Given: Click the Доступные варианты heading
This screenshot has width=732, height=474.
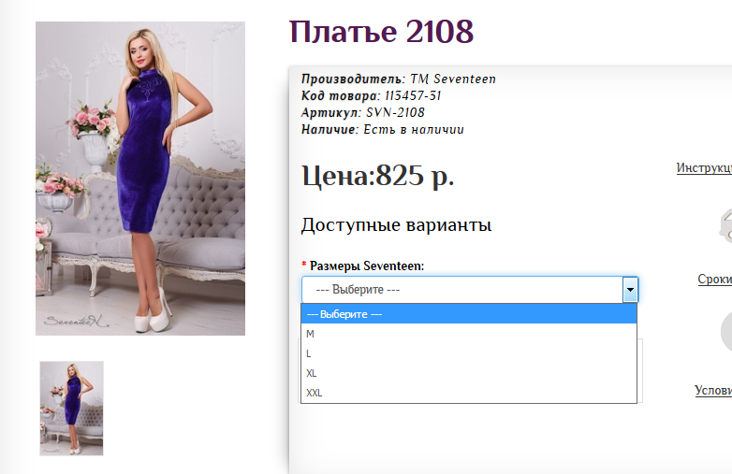Looking at the screenshot, I should pyautogui.click(x=396, y=225).
